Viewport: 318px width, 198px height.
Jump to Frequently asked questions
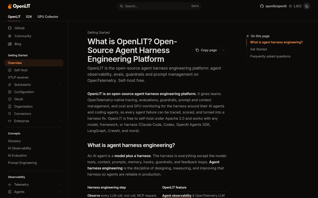pyautogui.click(x=270, y=56)
